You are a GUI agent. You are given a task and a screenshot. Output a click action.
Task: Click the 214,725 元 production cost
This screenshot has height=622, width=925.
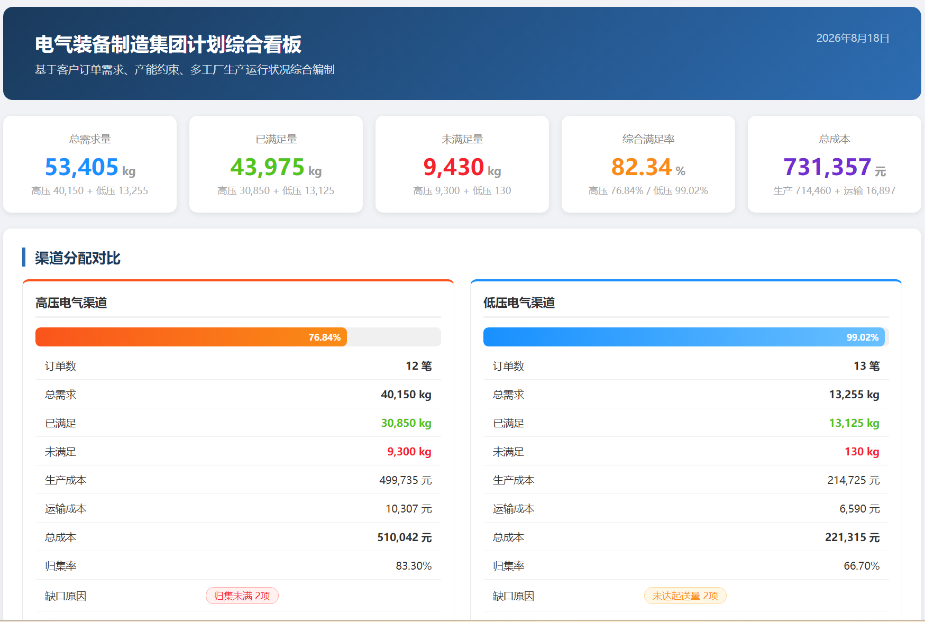click(854, 480)
